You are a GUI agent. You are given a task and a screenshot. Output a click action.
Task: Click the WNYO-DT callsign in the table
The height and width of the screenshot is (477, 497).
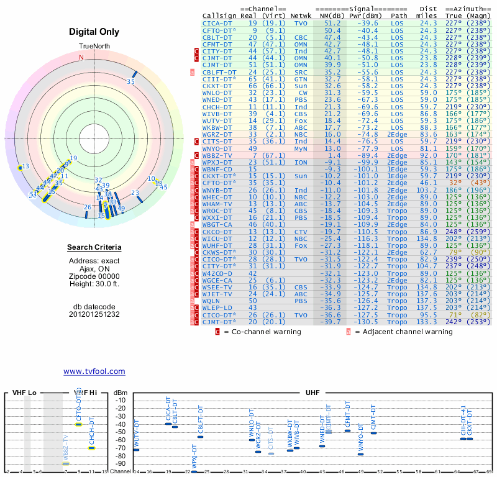pyautogui.click(x=218, y=149)
